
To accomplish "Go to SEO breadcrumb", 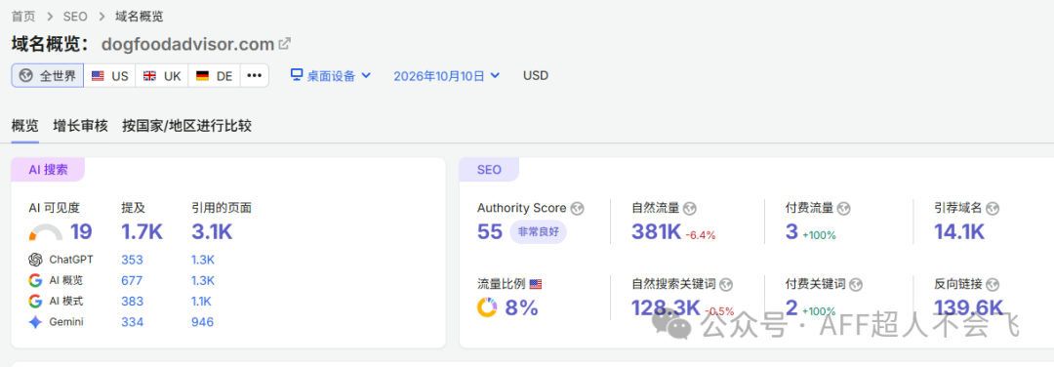I will click(x=74, y=17).
